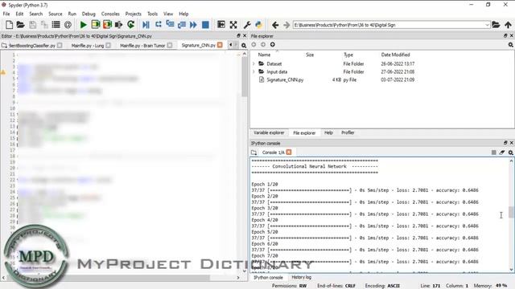Open the Edit menu
The image size is (515, 289).
coord(19,14)
